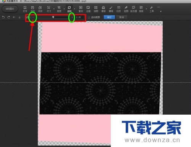Screen dimensions: 191x147
Task: Select the Brush (画笔) tool
Action: [x=111, y=9]
